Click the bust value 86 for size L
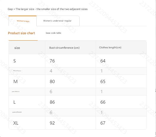 tap(52, 102)
